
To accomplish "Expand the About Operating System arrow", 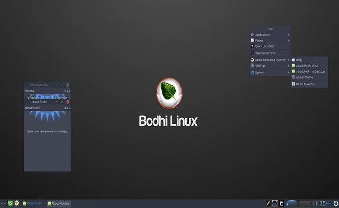I will click(289, 60).
